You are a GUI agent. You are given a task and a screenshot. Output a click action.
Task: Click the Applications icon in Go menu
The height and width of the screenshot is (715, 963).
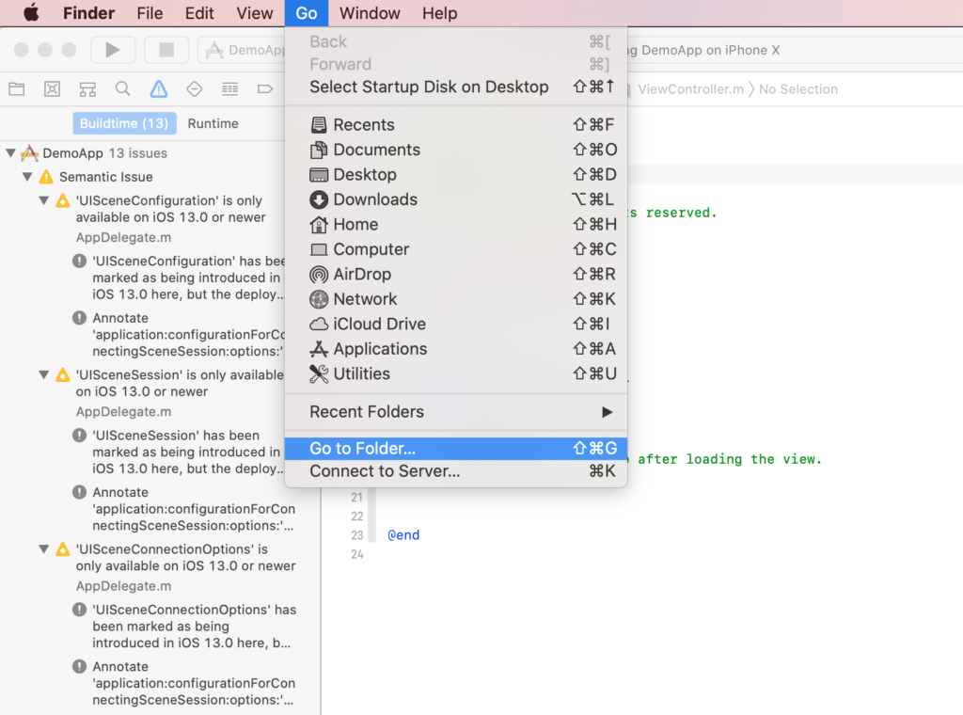coord(319,349)
